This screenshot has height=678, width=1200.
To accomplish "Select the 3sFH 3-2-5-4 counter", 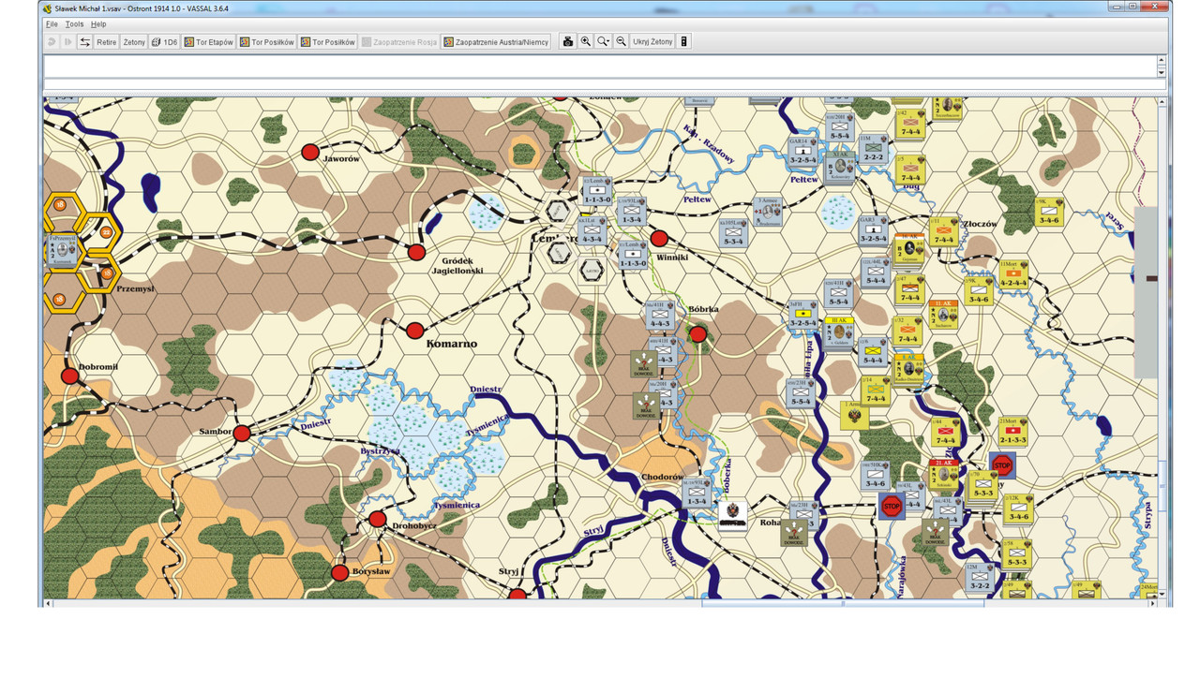I will point(803,316).
